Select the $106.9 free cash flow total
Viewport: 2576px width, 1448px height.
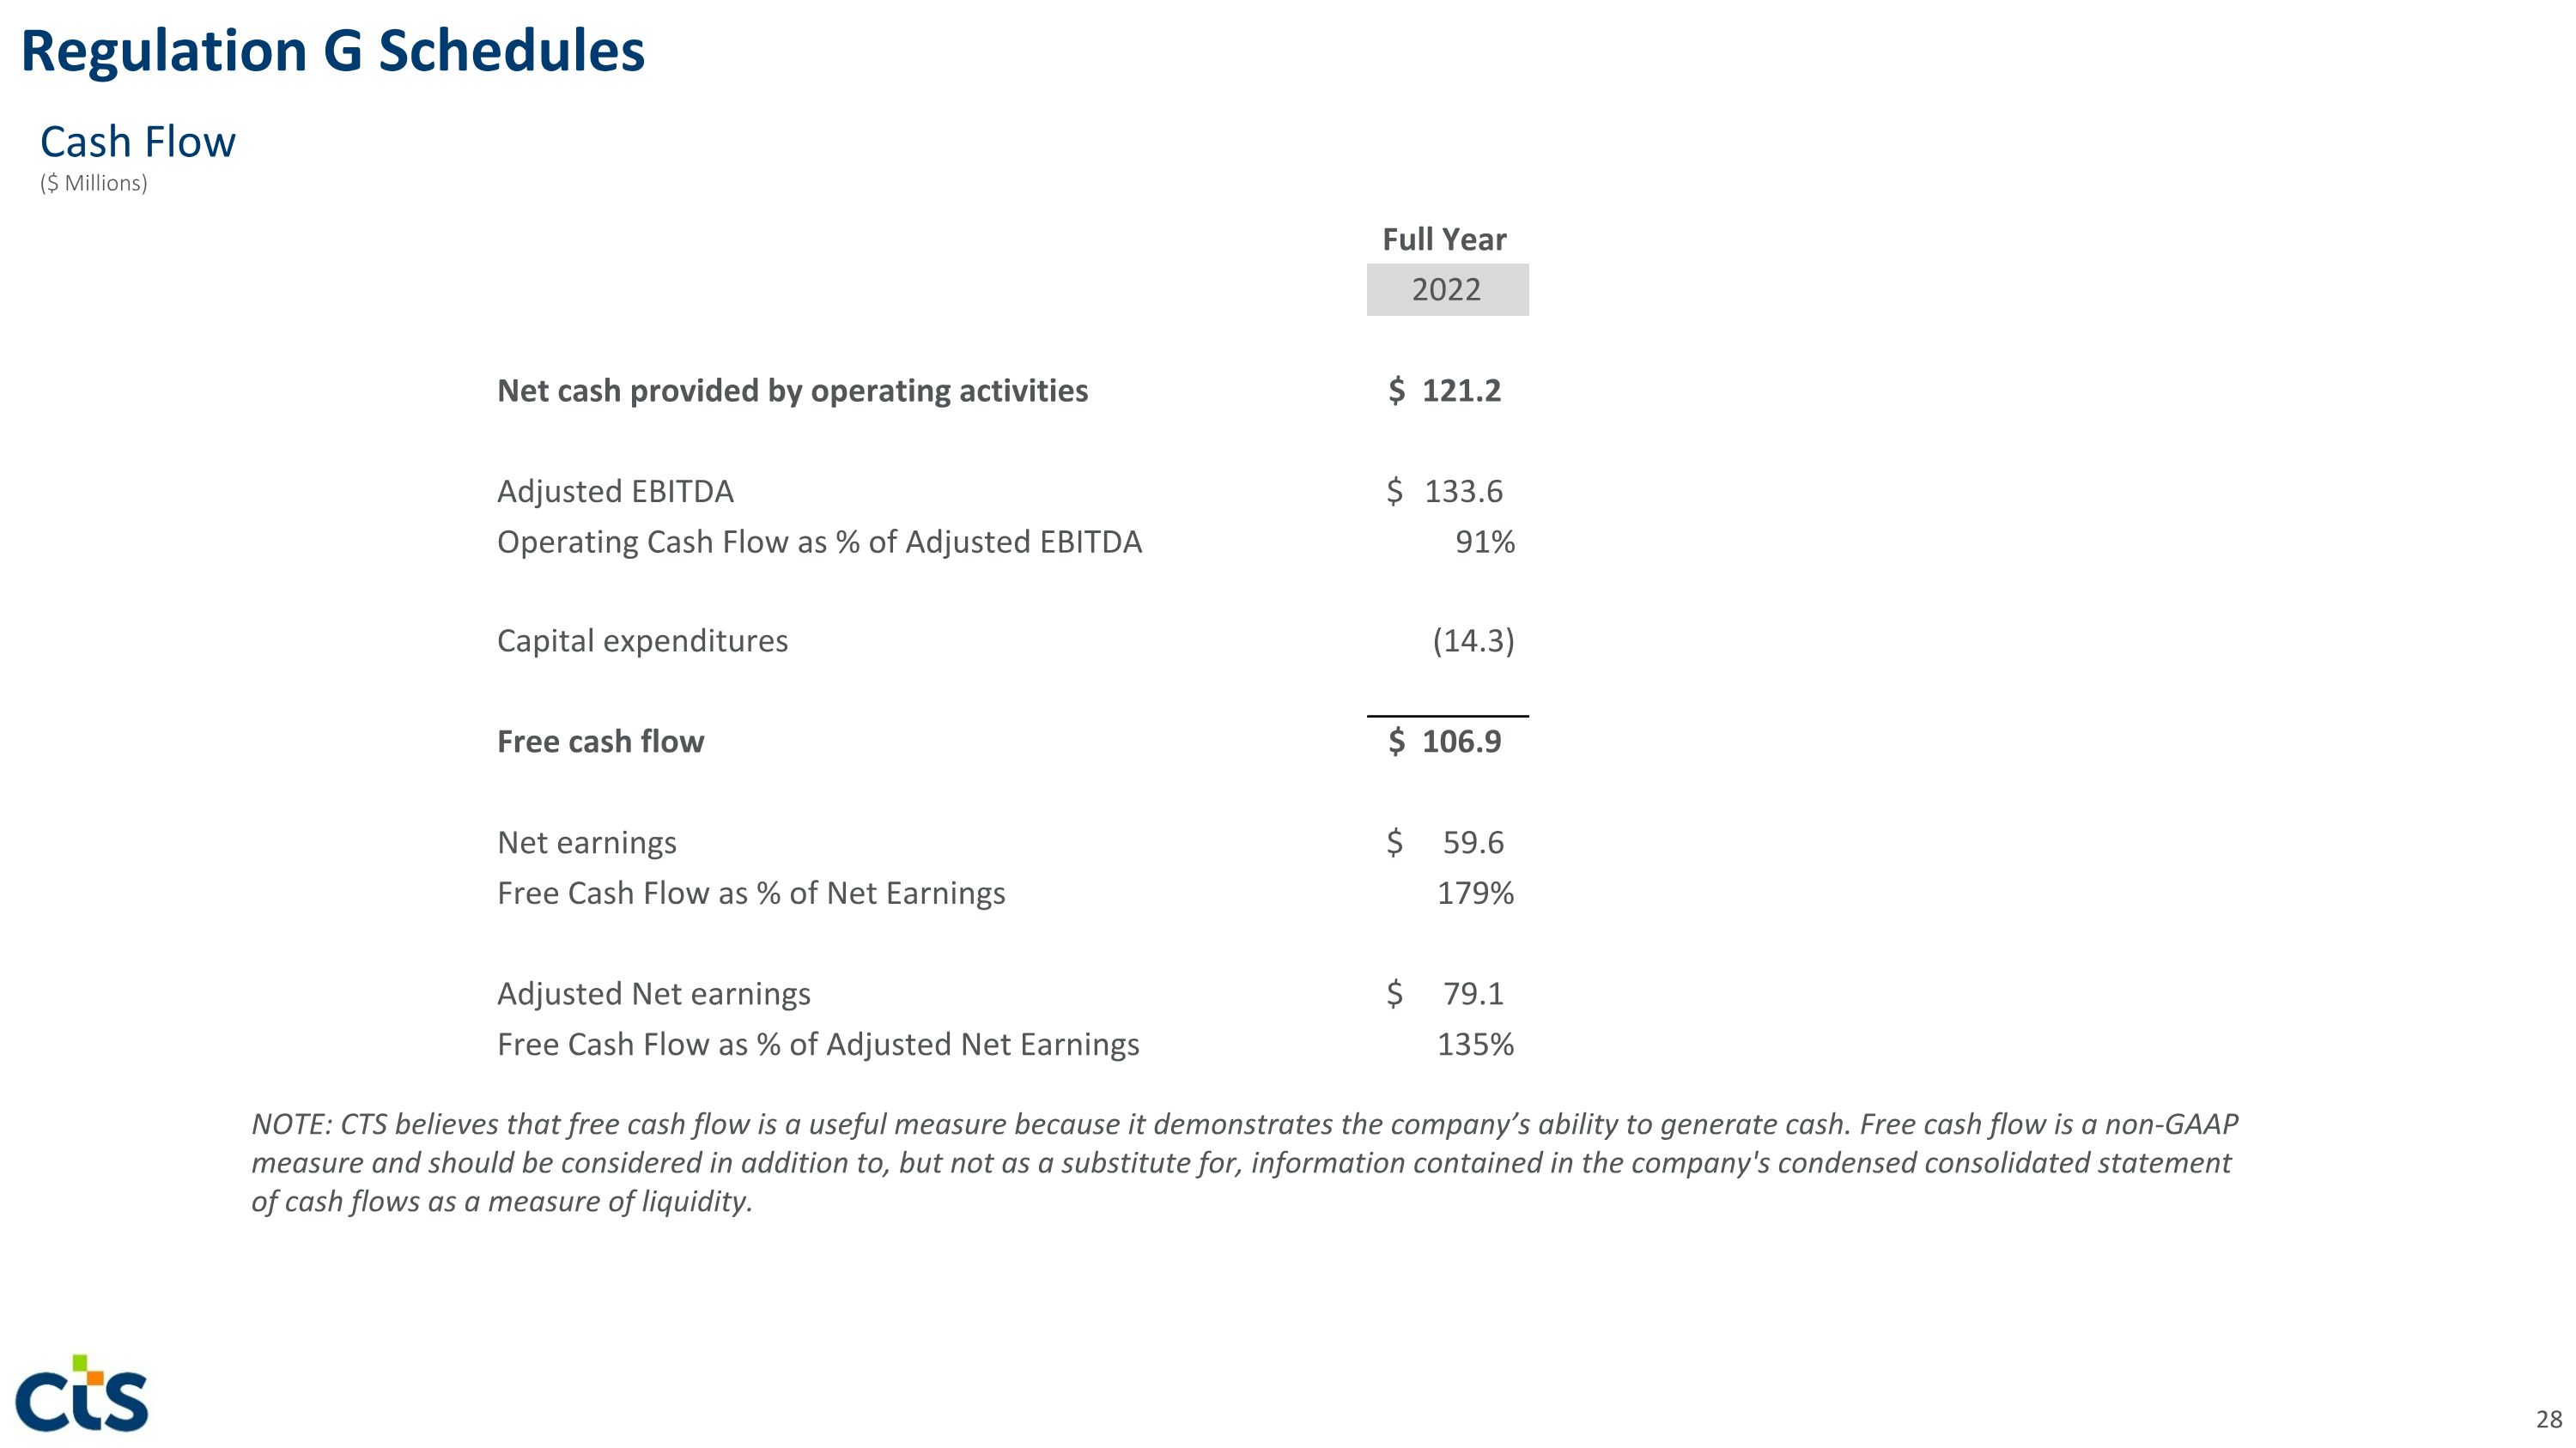coord(1446,742)
